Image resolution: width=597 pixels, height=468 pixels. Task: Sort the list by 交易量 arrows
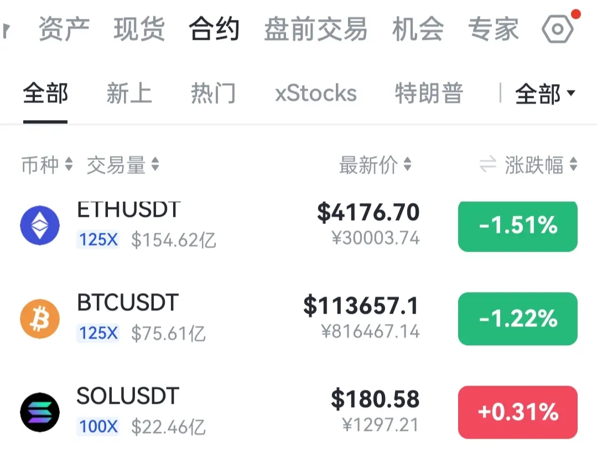[155, 164]
